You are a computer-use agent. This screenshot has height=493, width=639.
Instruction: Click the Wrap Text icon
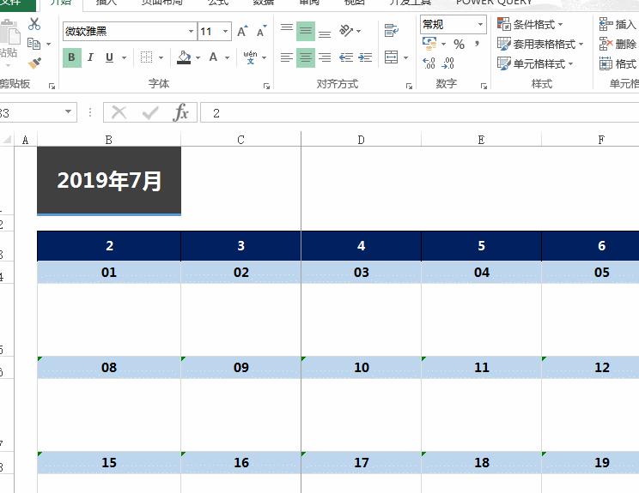coord(392,31)
